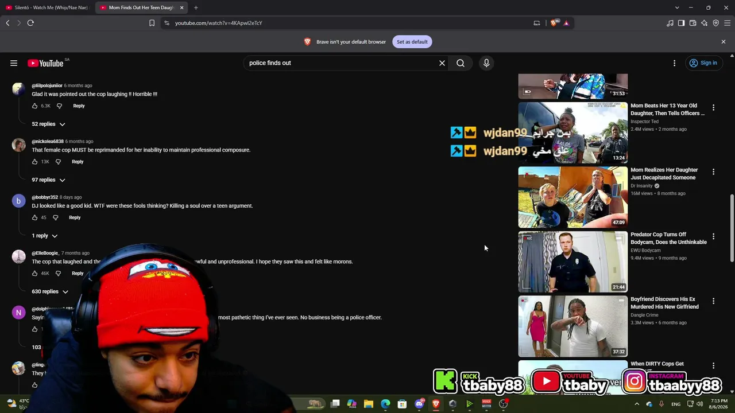The image size is (735, 413).
Task: Open YouTube settings three-dot menu
Action: coord(675,63)
